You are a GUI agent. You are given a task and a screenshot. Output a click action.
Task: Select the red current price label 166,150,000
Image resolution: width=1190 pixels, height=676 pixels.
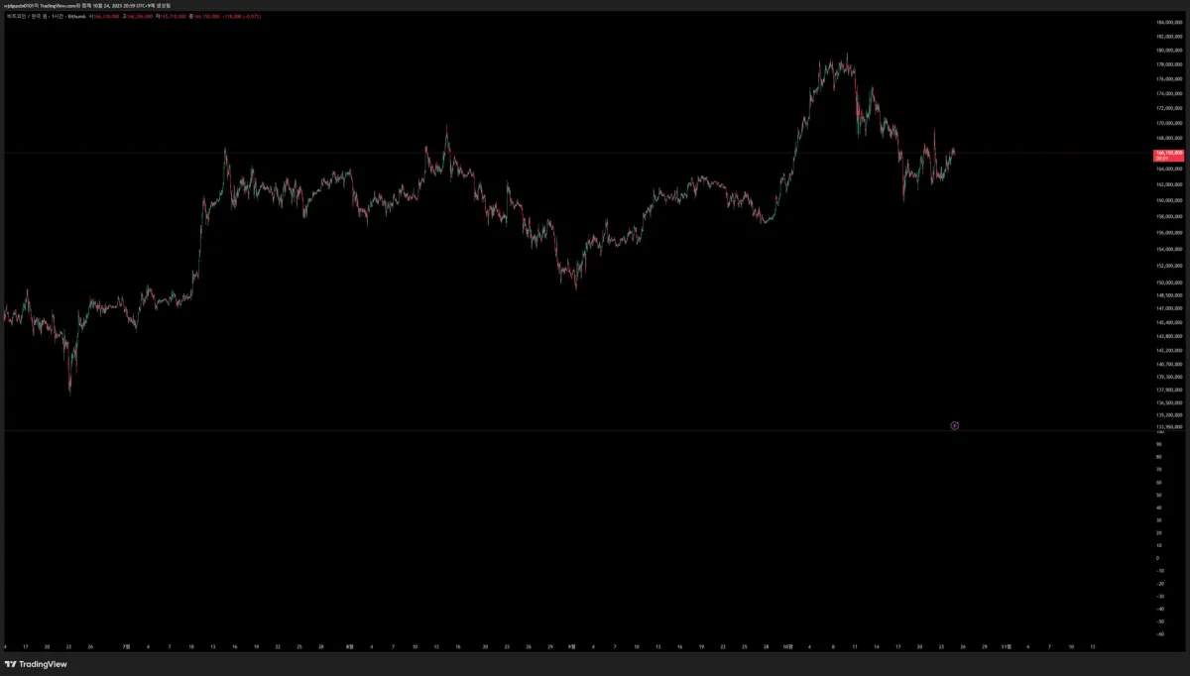[1170, 155]
